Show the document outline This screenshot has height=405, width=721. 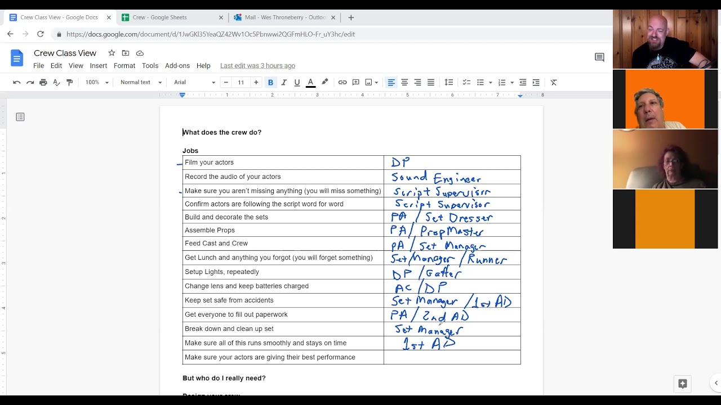[x=20, y=117]
